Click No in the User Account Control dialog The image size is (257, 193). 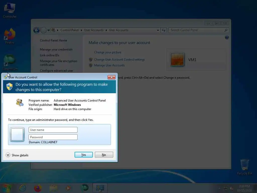point(104,155)
